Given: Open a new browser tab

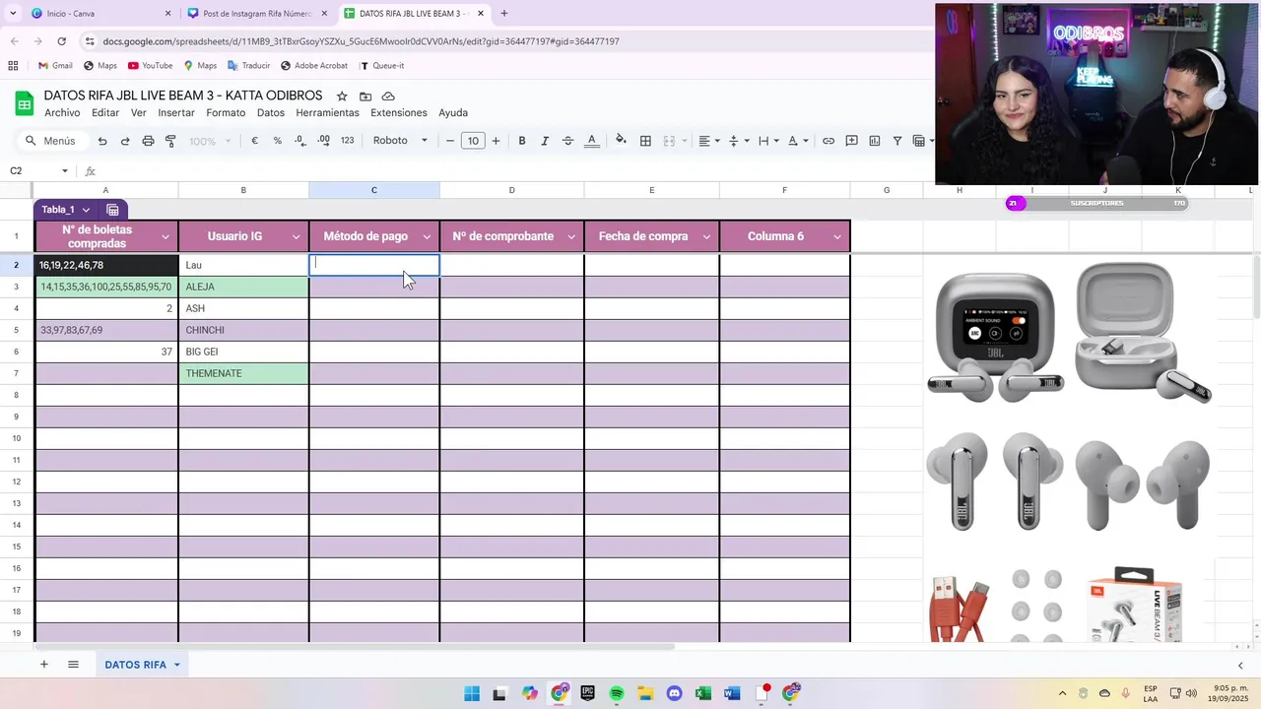Looking at the screenshot, I should coord(504,14).
